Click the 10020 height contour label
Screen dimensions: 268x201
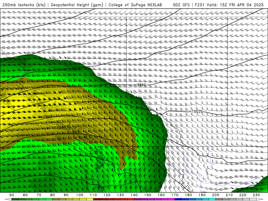tap(197, 112)
